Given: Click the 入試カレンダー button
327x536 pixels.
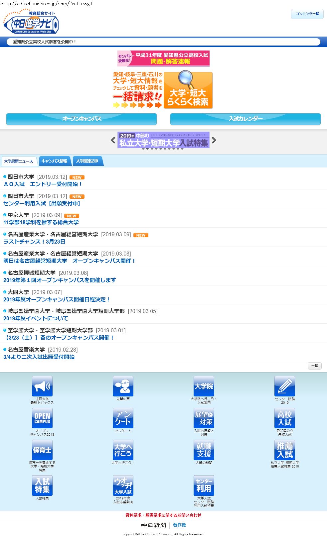Looking at the screenshot, I should click(245, 119).
